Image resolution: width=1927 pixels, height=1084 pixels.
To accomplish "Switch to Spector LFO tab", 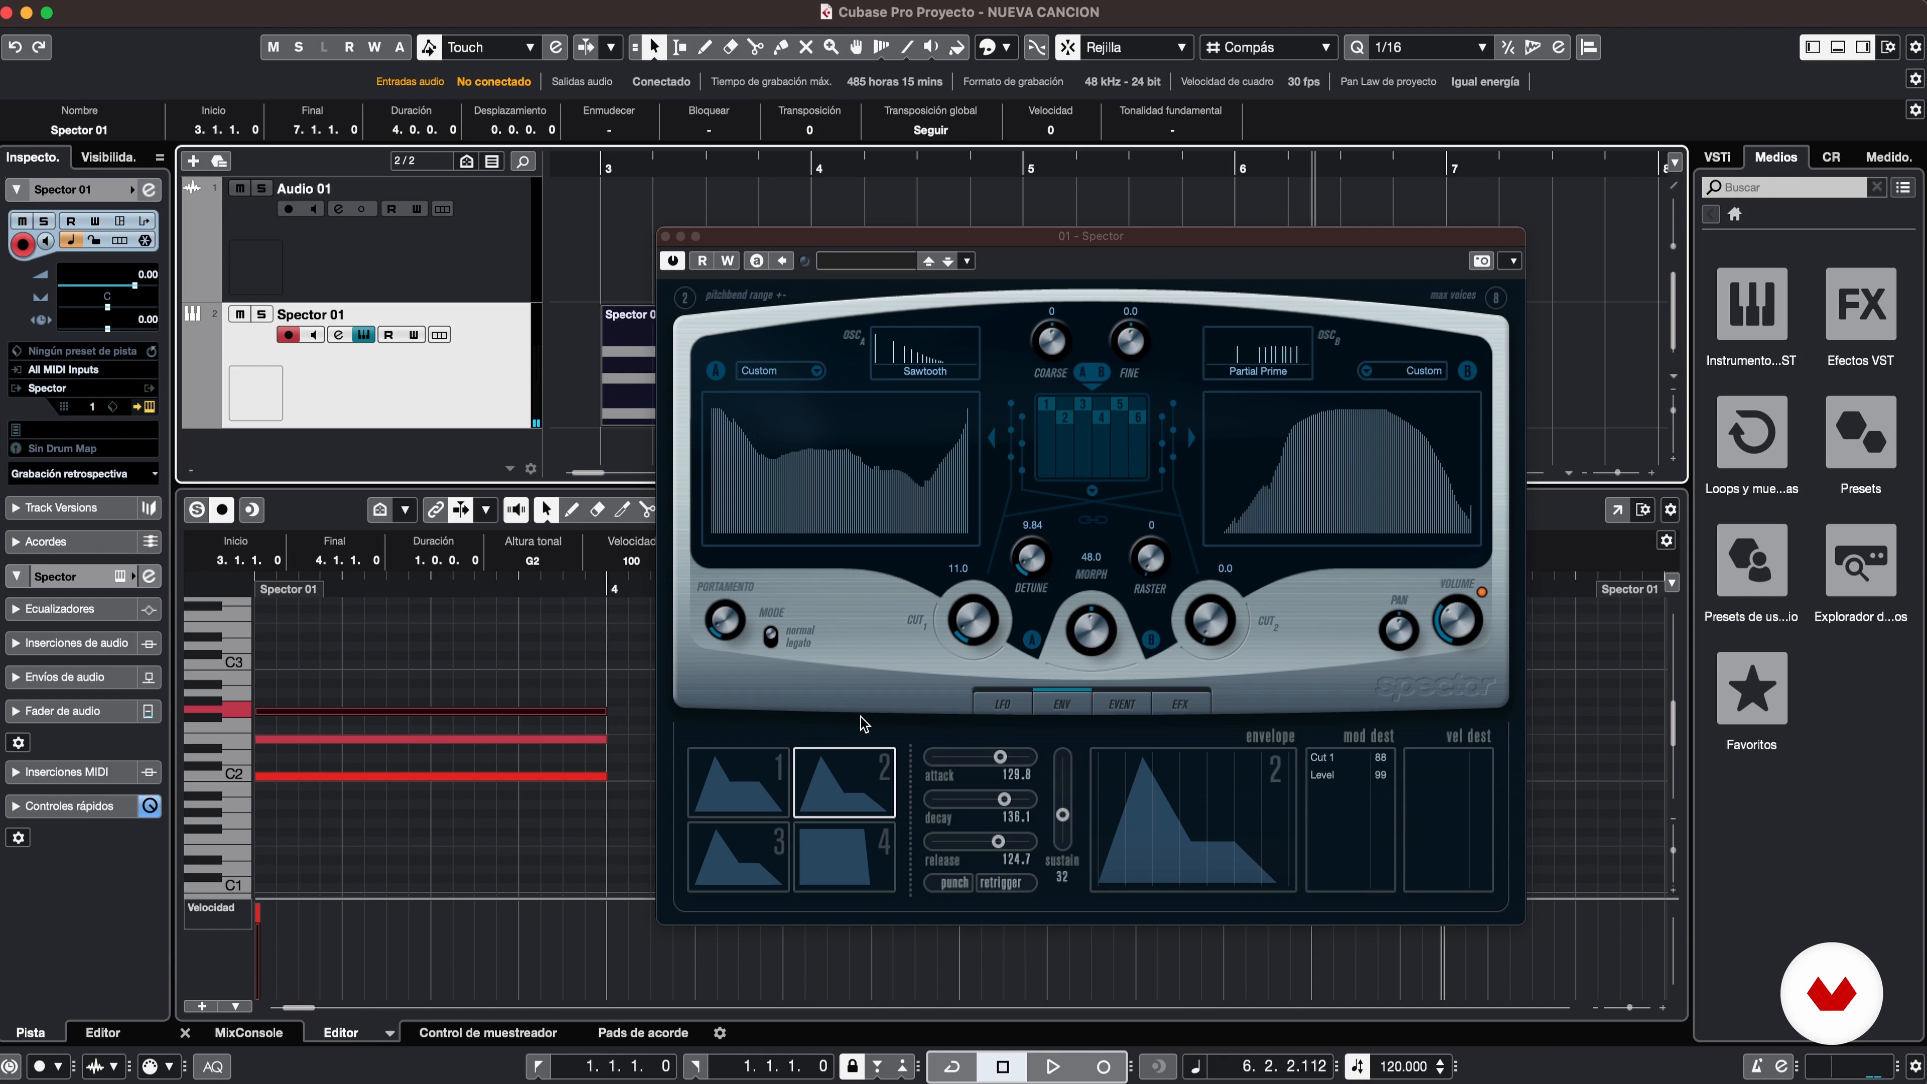I will (x=1002, y=704).
